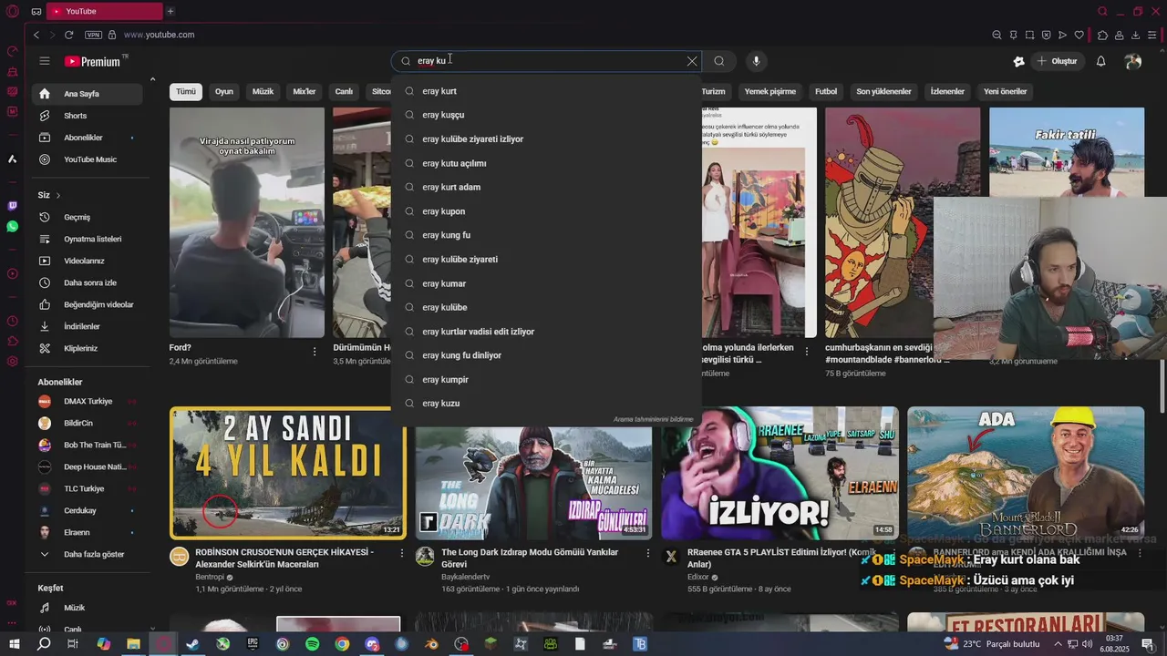Reload the page
Viewport: 1167px width, 656px height.
68,35
